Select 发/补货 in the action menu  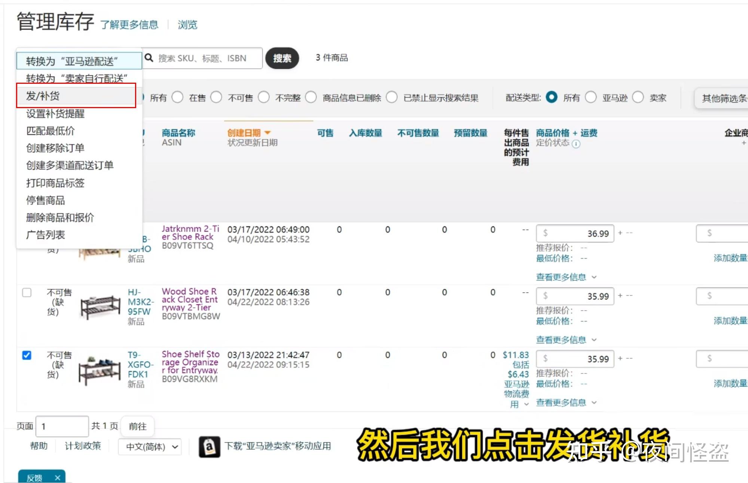click(x=76, y=96)
